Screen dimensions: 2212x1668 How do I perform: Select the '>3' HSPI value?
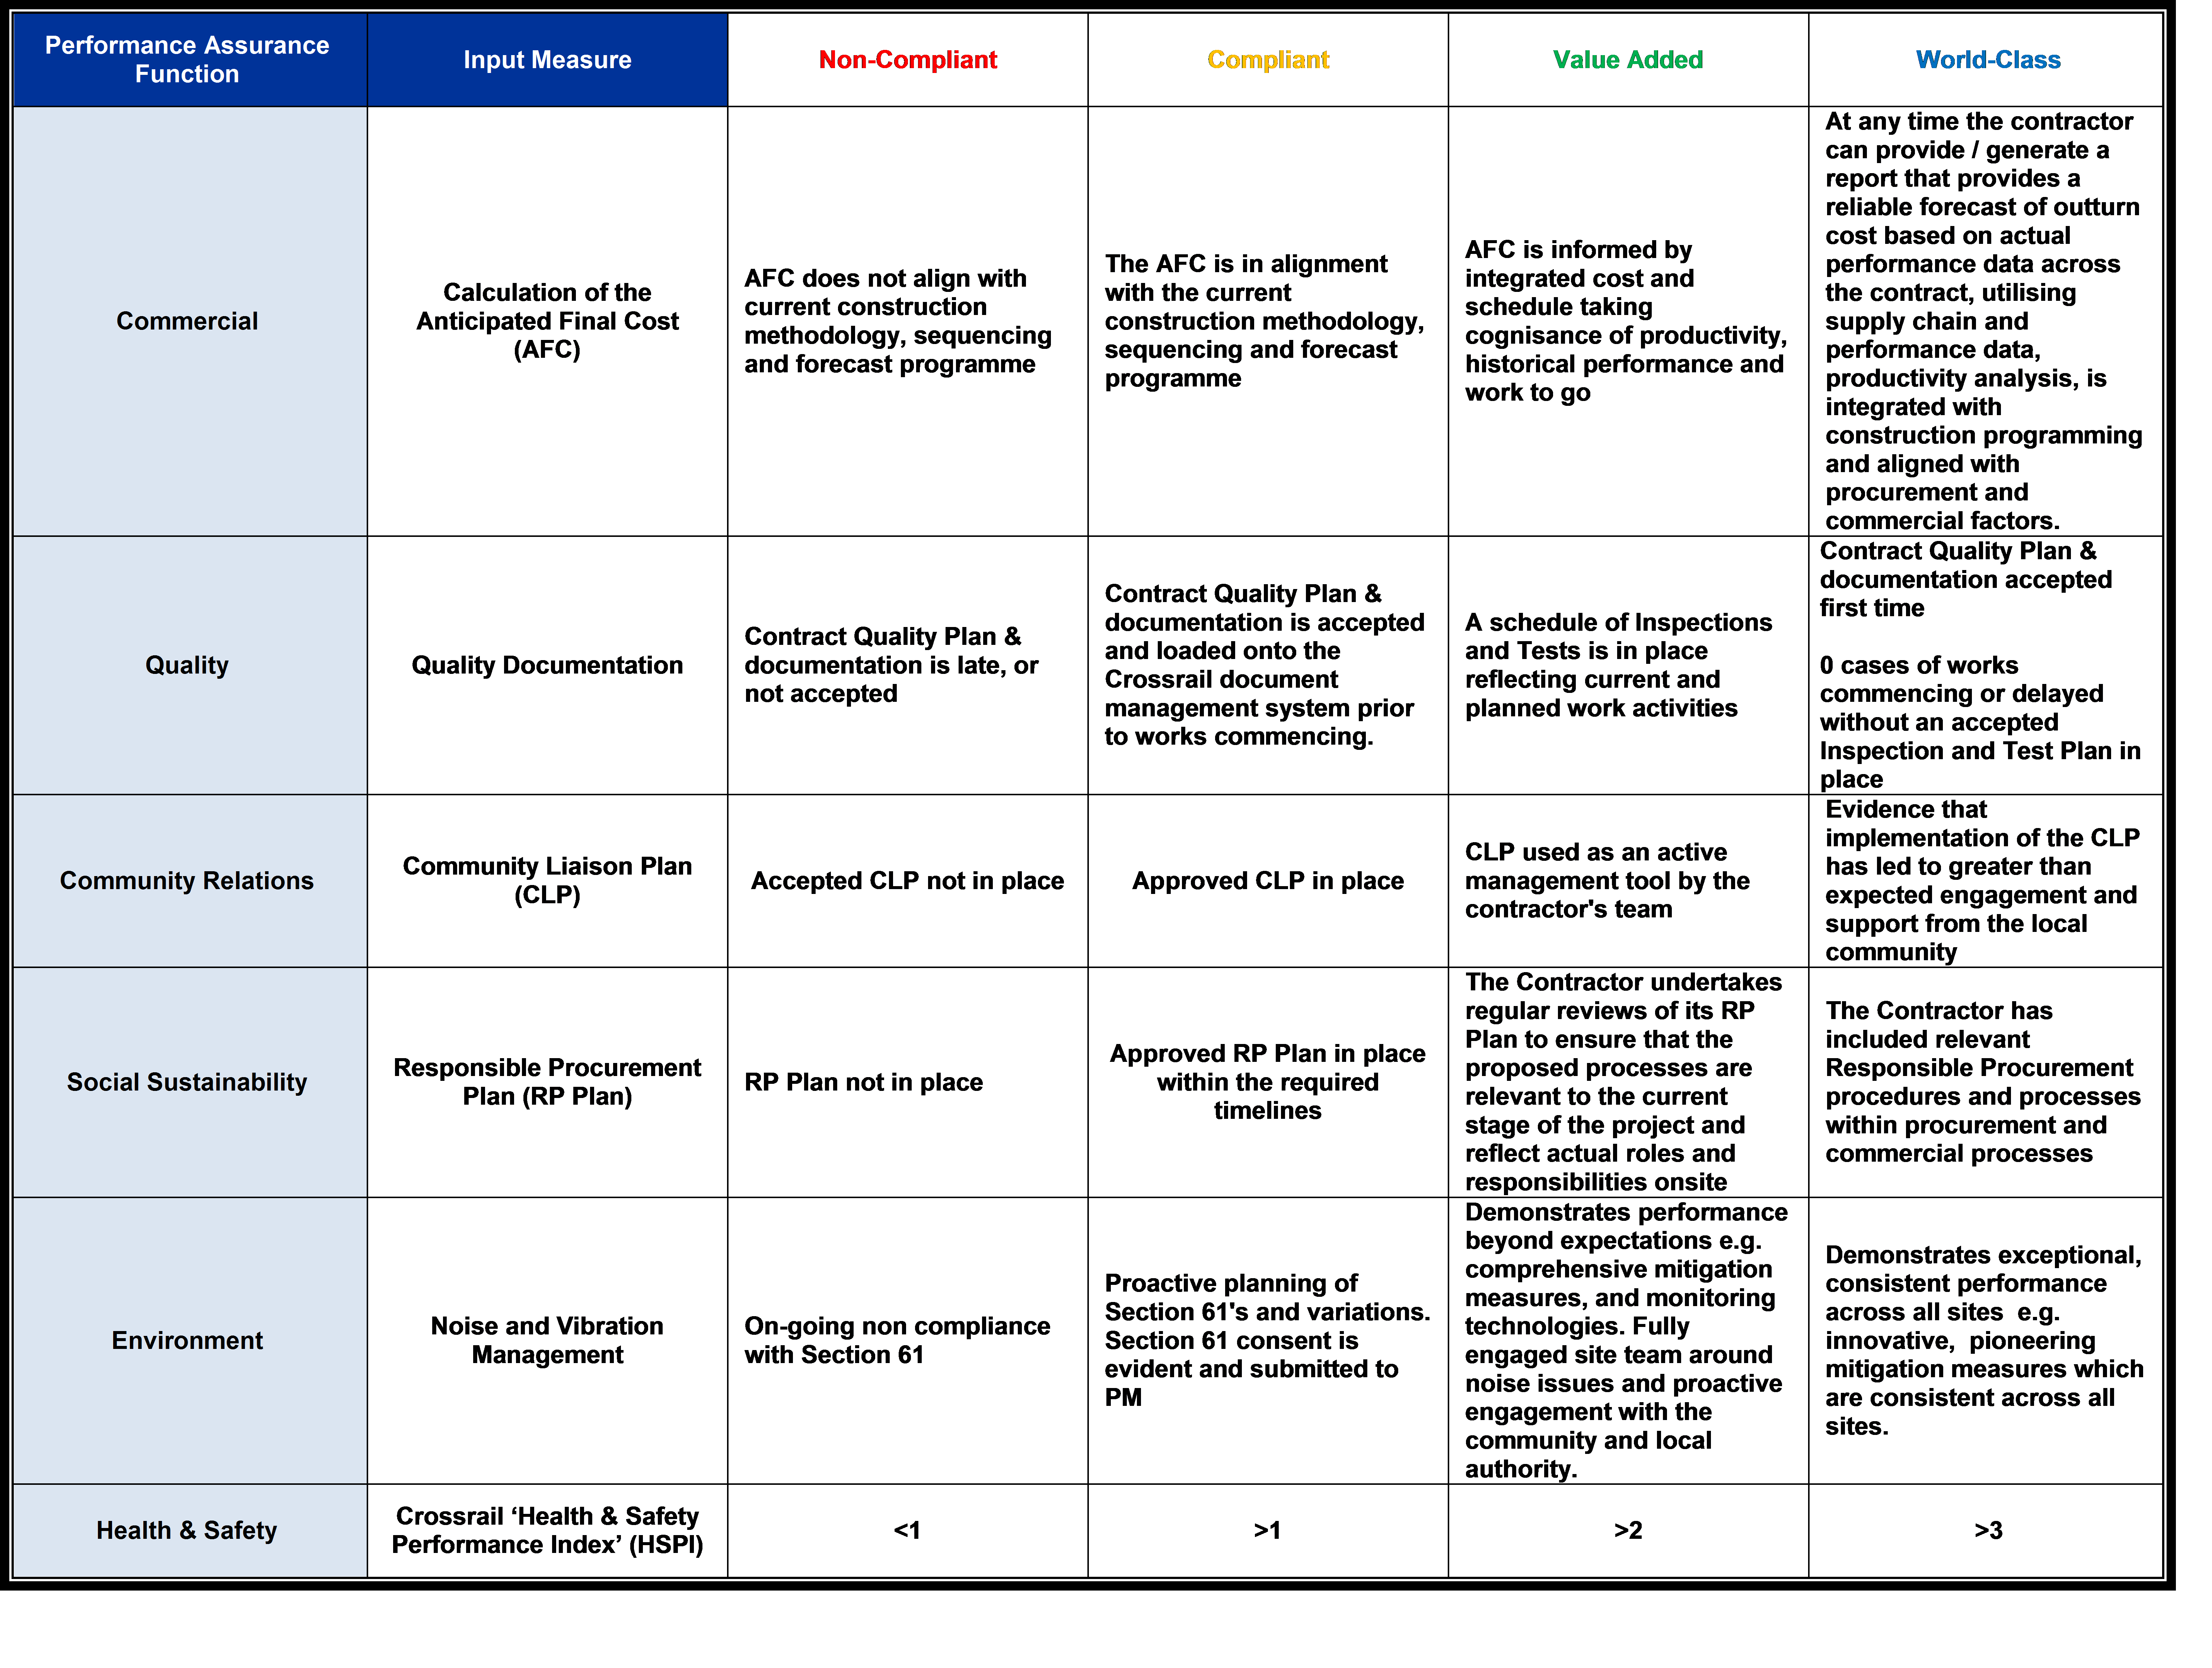click(1987, 1531)
